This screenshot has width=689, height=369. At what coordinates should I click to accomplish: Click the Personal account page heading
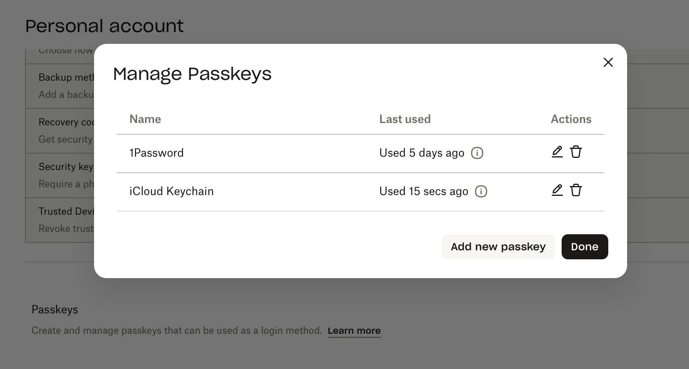coord(104,26)
